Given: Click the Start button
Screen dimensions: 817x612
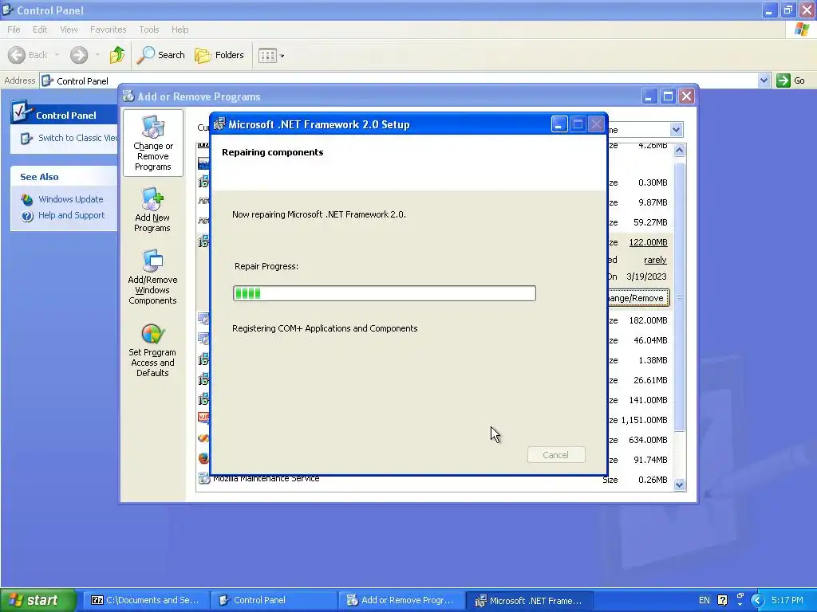Looking at the screenshot, I should pos(37,600).
